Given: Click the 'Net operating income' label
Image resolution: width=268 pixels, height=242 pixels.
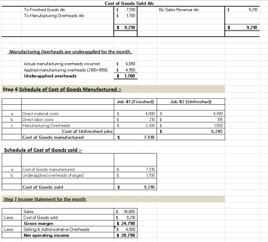Looking at the screenshot, I should click(46, 235).
